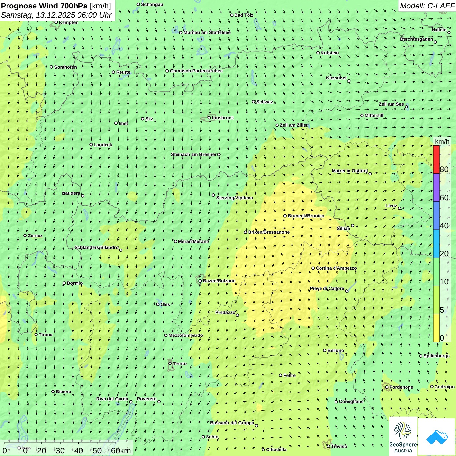Select the Cortina d'Ampezzo marker
The height and width of the screenshot is (456, 456).
click(313, 268)
